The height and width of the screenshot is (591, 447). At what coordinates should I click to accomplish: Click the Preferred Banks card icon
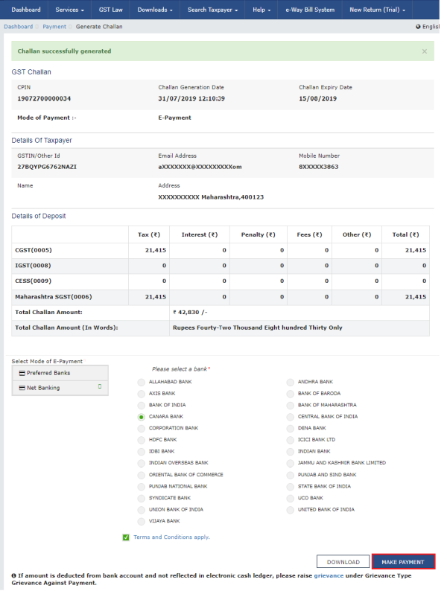22,373
